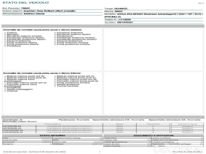Open the DOCUMENTI E DOTAZIONI section header
Viewport: 206px width, 154px height.
[x=153, y=136]
